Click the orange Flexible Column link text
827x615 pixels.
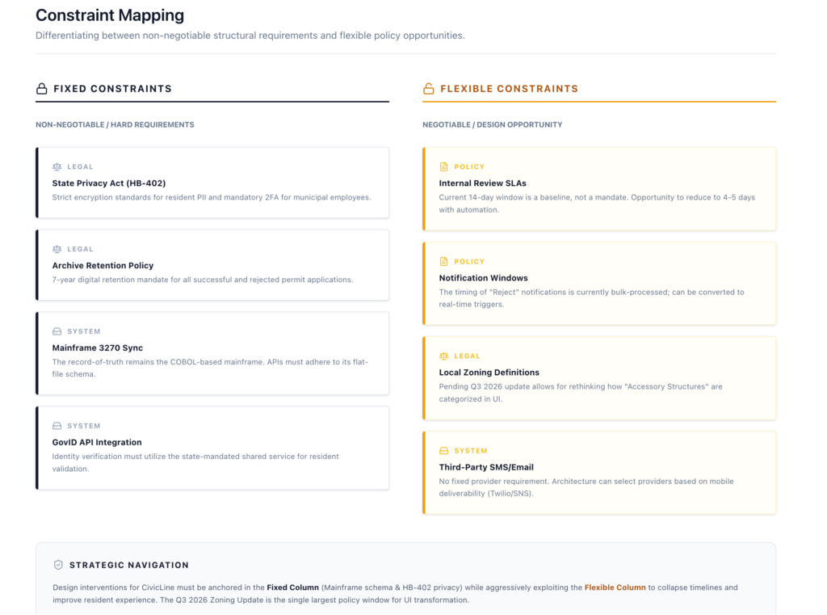click(615, 588)
